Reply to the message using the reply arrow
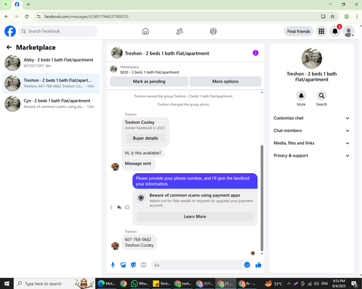 [119, 207]
